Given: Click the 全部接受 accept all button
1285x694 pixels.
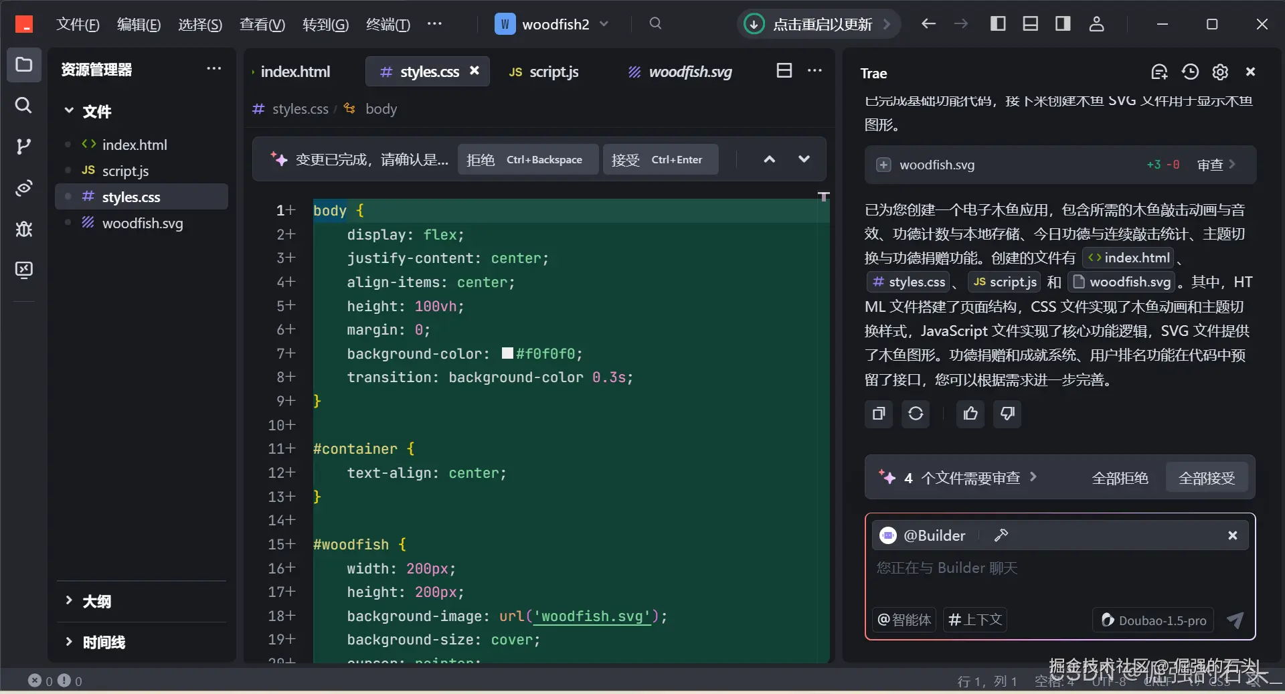Looking at the screenshot, I should tap(1206, 478).
